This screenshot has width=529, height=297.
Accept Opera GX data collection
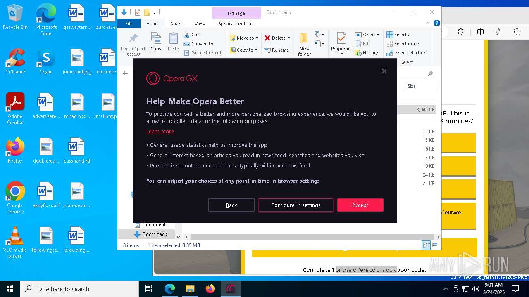click(360, 205)
